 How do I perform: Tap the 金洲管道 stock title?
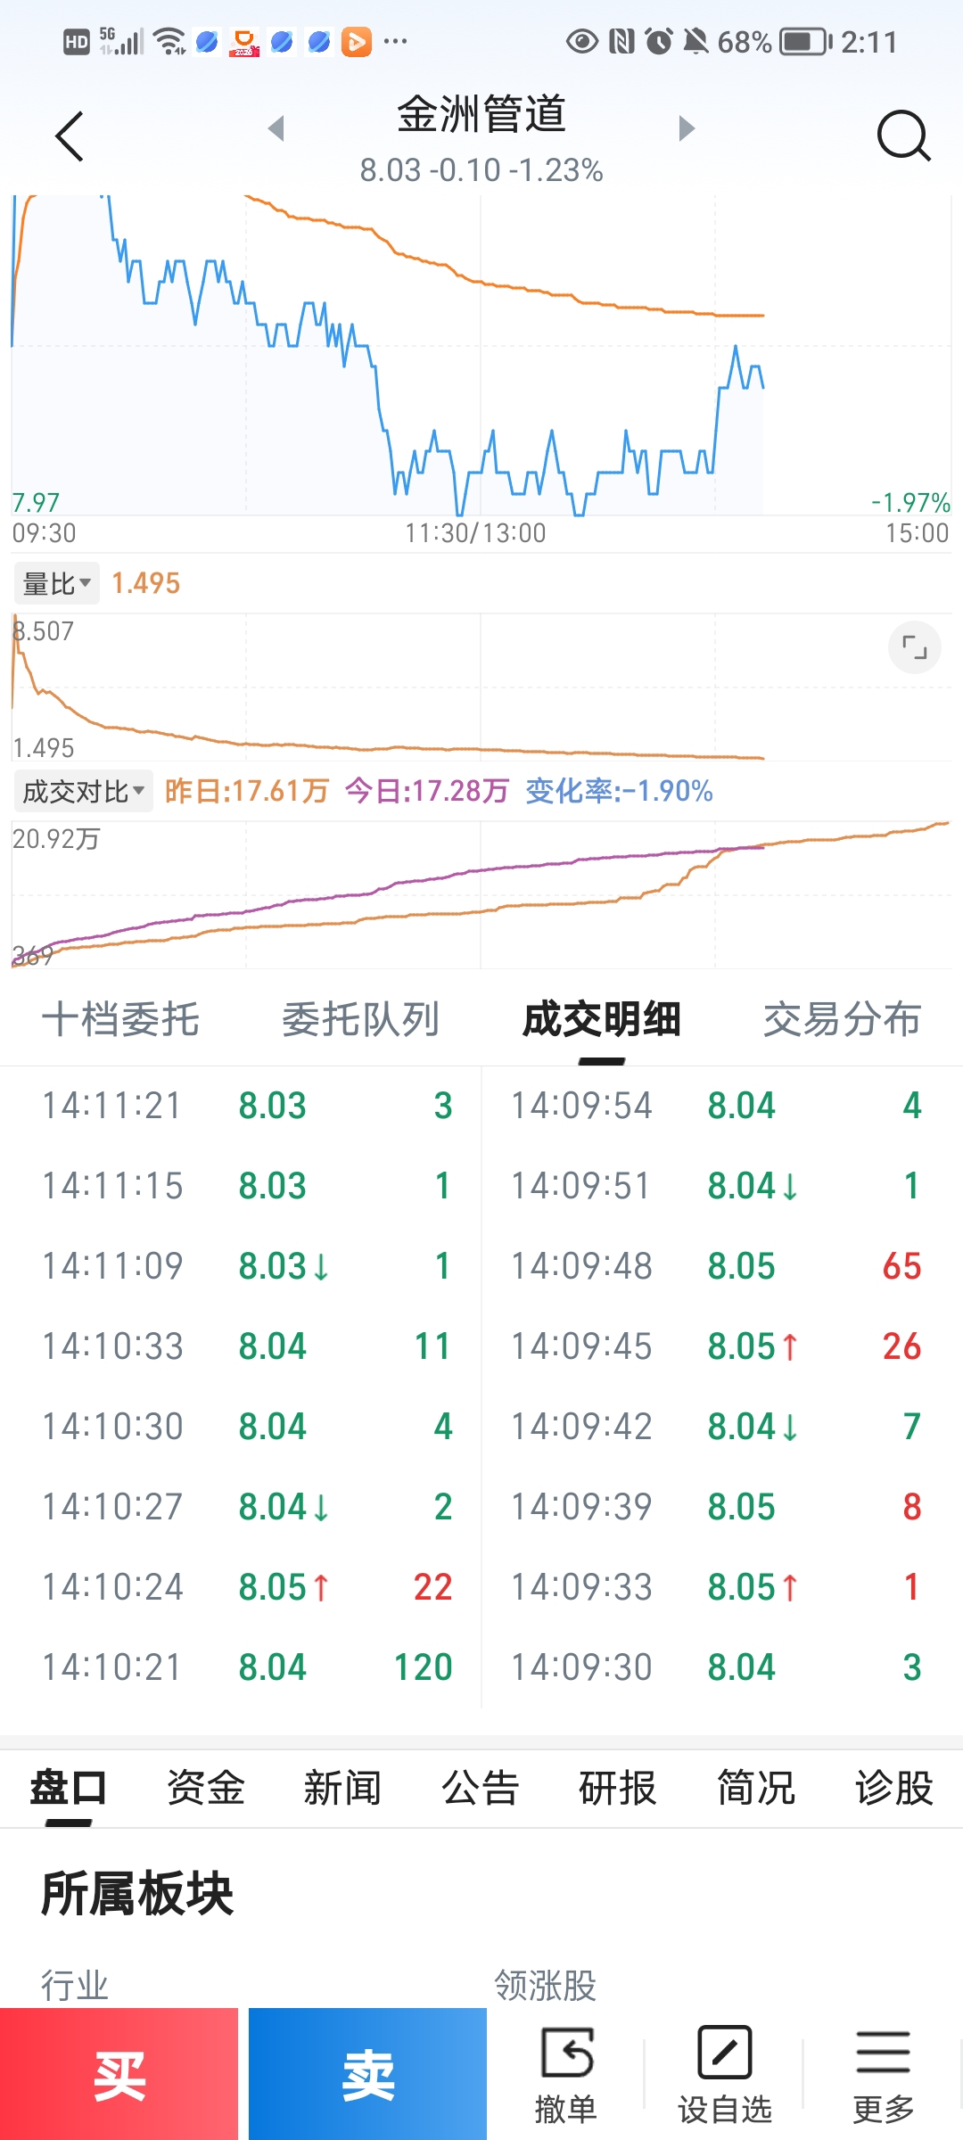coord(481,114)
